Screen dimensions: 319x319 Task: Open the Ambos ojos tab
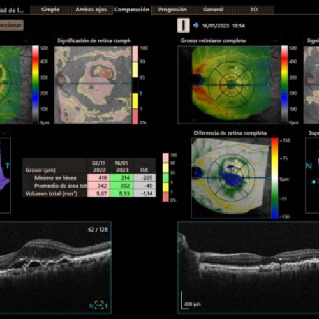[x=91, y=10]
